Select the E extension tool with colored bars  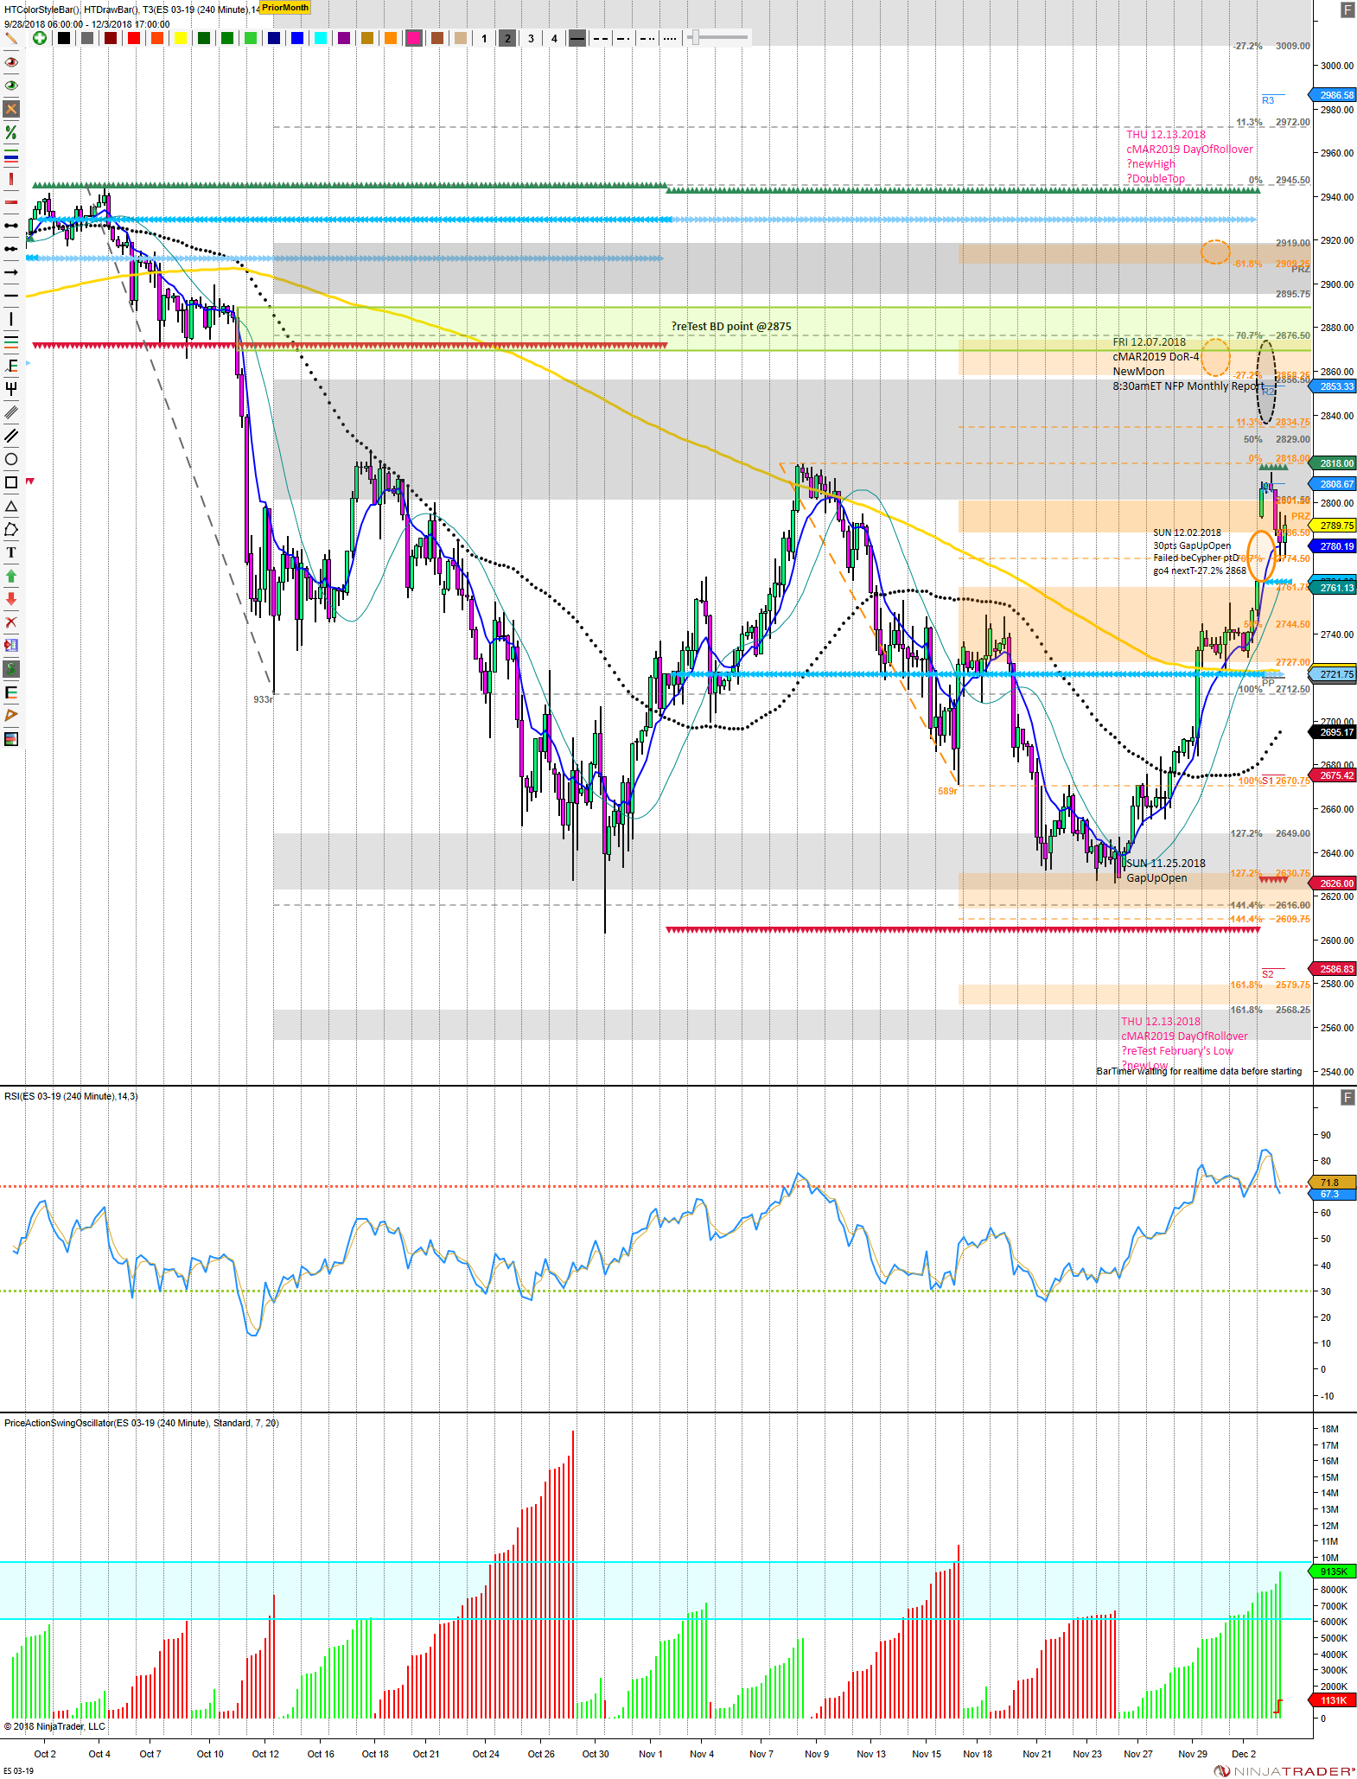[x=11, y=692]
